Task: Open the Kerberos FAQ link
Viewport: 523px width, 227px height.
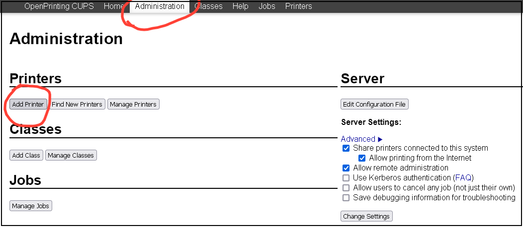Action: click(463, 177)
